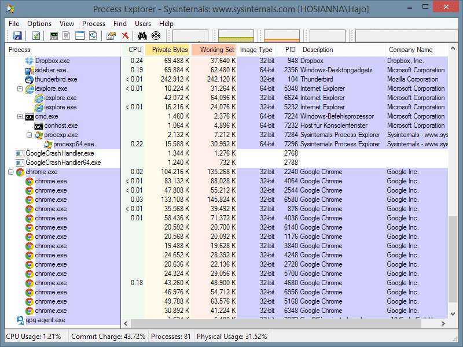This screenshot has height=347, width=463.
Task: Sort by the CPU column header
Action: (x=133, y=50)
